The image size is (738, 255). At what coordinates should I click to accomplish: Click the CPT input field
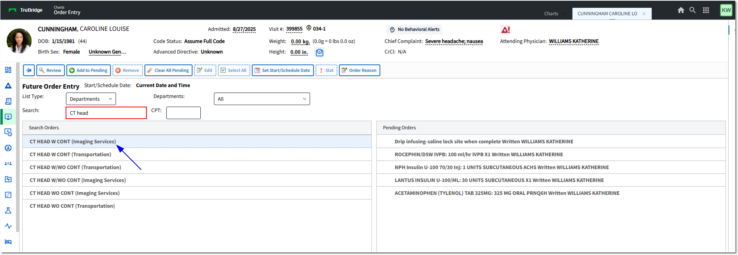(x=184, y=113)
